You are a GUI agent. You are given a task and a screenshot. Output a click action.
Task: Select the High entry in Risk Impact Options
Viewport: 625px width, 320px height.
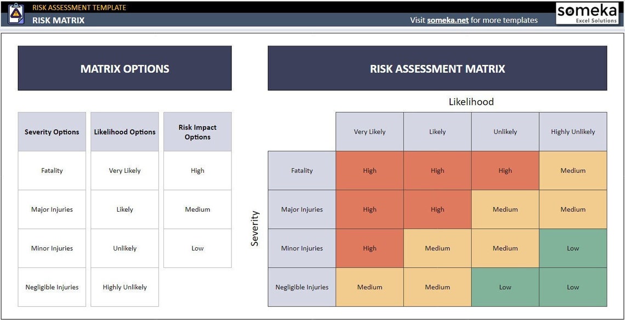[x=197, y=170]
